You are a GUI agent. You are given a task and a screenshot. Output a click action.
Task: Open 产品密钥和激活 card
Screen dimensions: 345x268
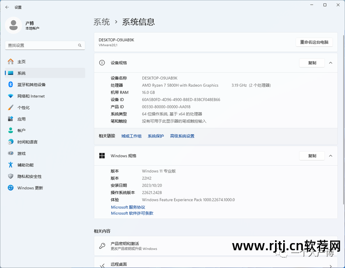coord(216,246)
